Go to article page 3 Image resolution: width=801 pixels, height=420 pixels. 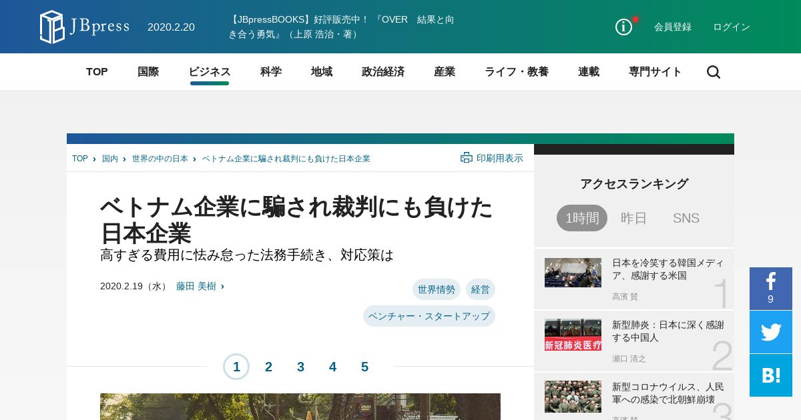point(300,367)
